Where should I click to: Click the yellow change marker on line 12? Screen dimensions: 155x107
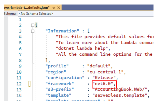(x=29, y=84)
